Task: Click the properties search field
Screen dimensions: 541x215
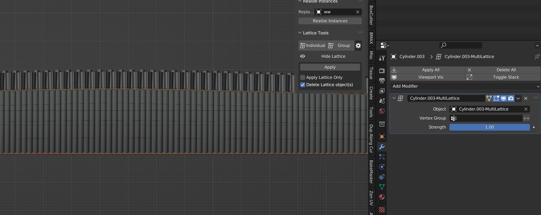Action: click(x=461, y=45)
